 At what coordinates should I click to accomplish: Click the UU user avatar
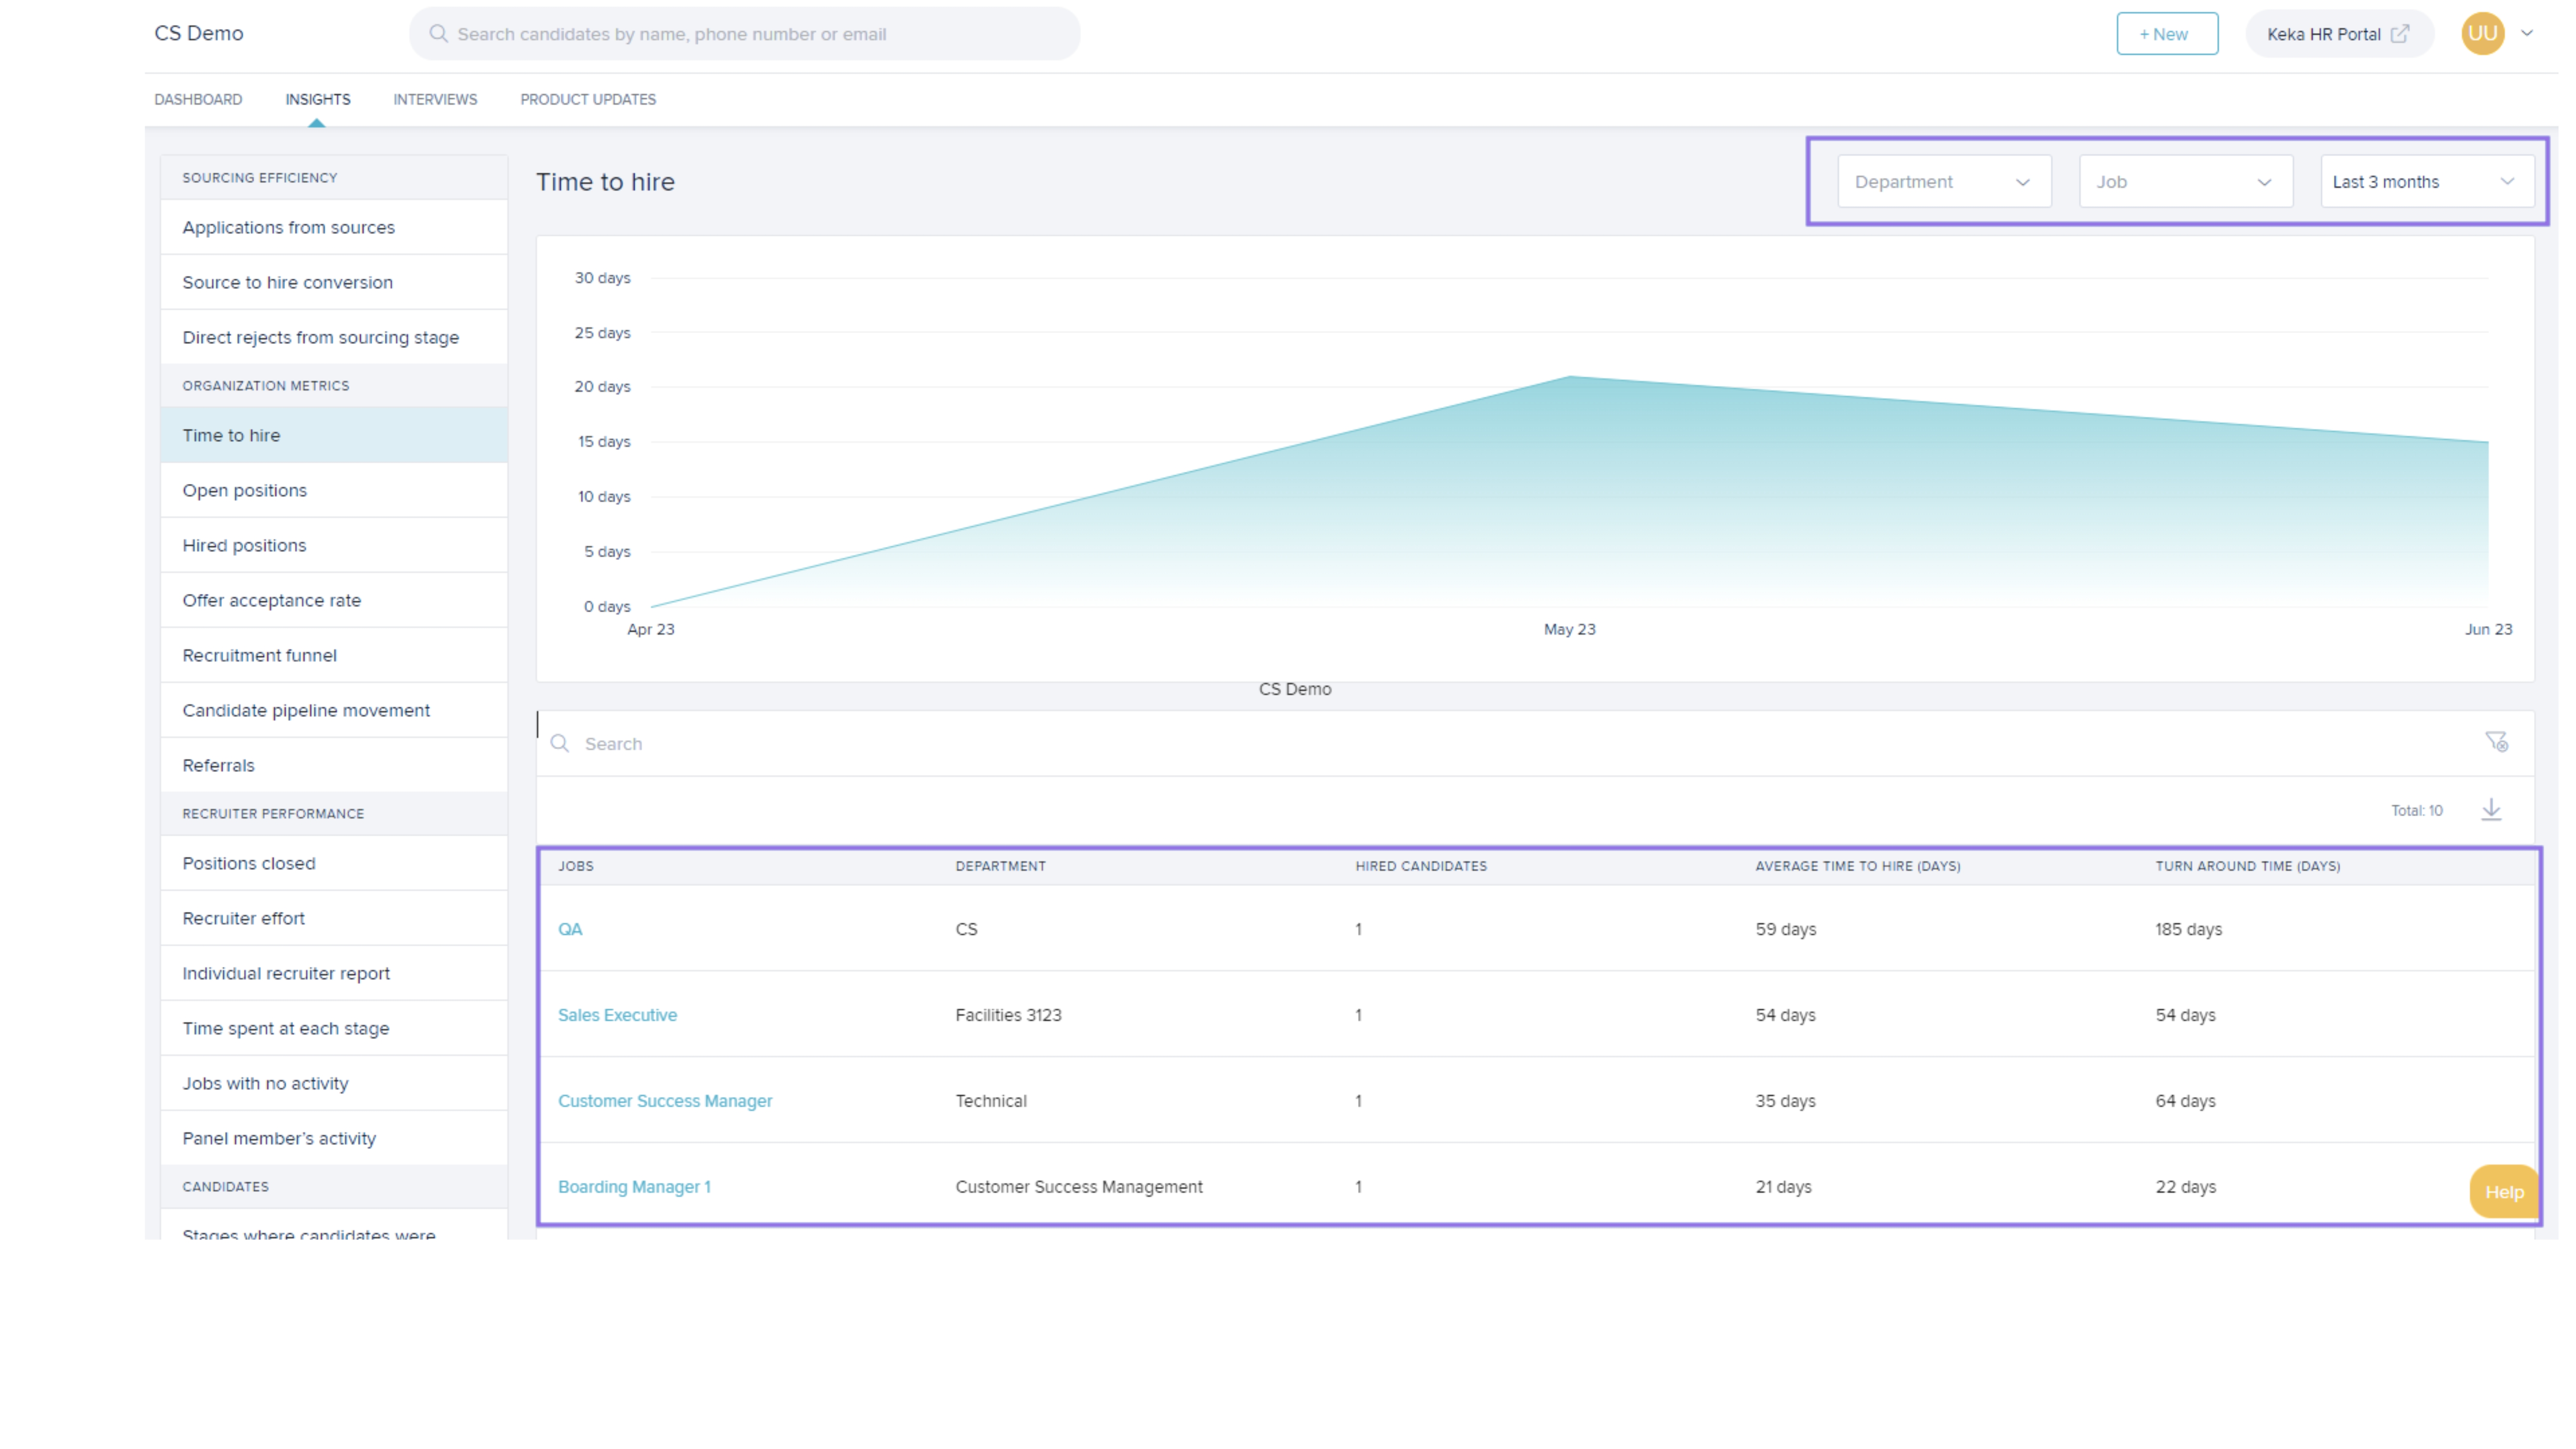click(x=2482, y=34)
